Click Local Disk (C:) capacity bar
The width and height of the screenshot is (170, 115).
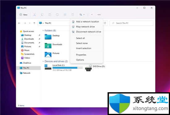[x=67, y=68]
